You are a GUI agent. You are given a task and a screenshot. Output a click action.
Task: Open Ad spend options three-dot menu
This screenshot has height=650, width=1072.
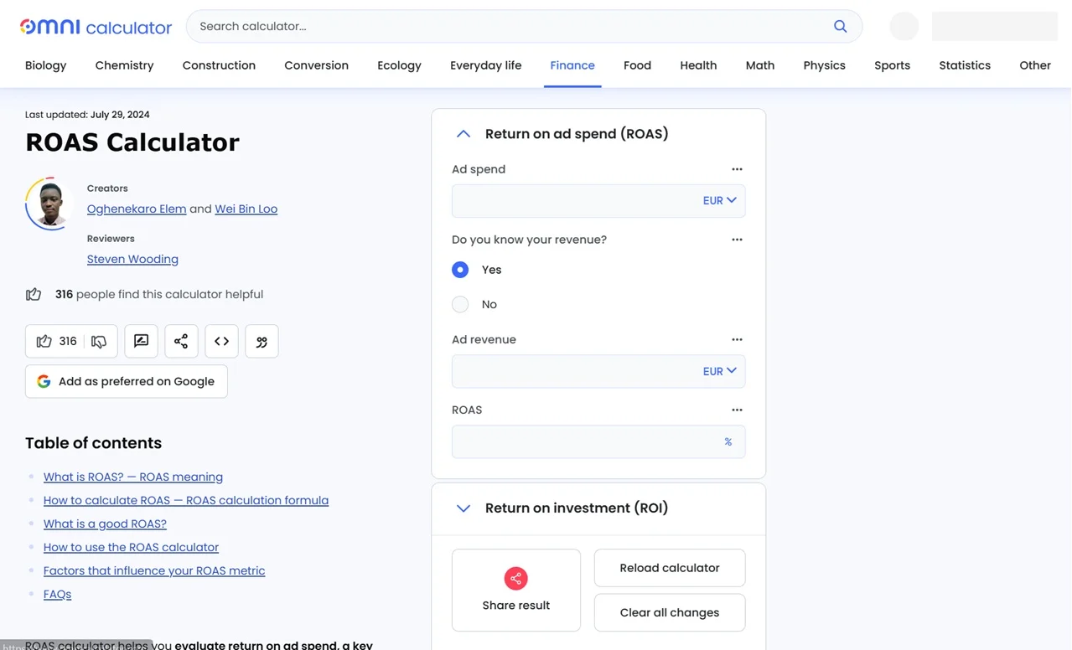point(737,169)
